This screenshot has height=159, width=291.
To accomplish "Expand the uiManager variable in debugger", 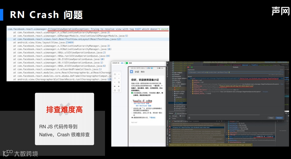I will 226,135.
